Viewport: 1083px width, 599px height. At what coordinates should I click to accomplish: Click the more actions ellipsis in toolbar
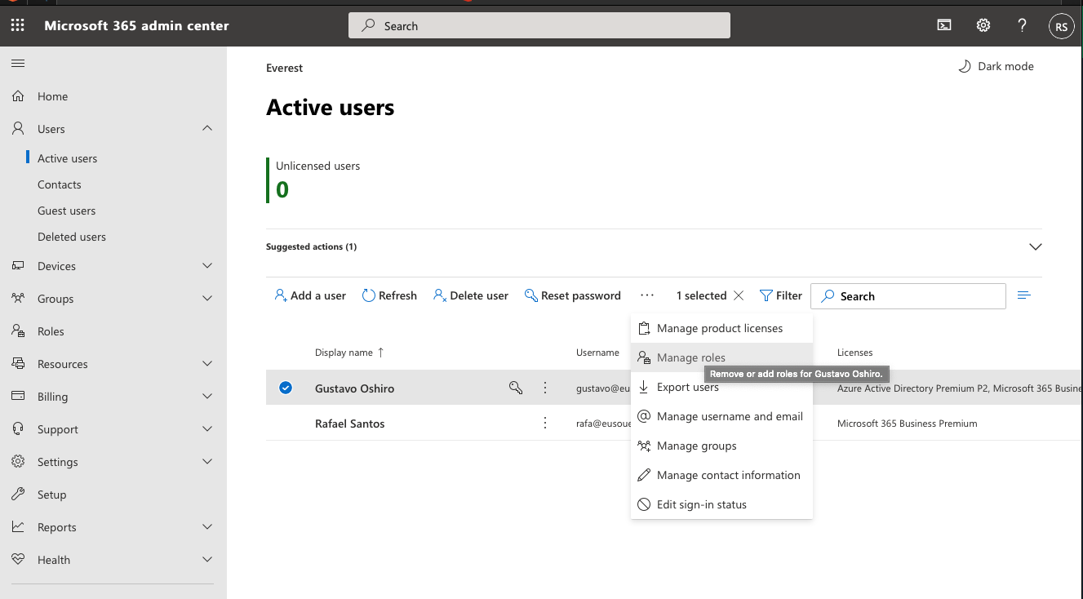647,295
